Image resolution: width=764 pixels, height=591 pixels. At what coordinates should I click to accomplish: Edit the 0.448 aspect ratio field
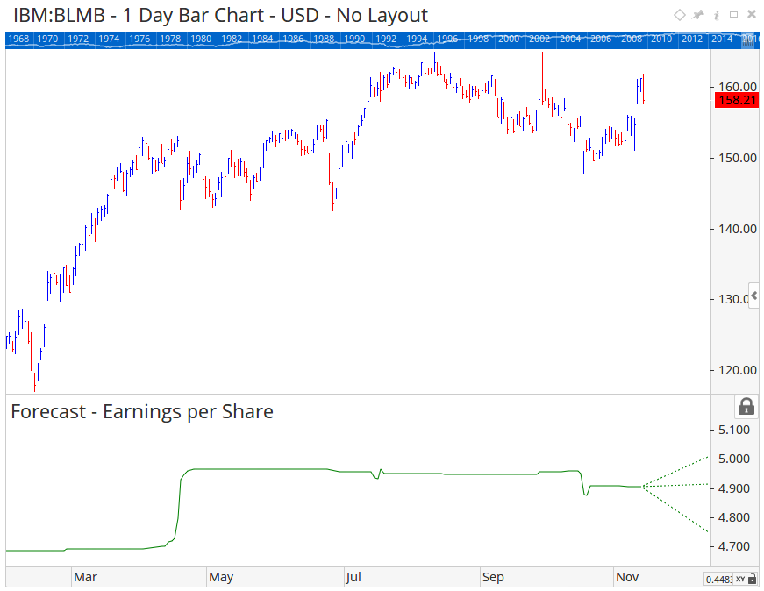(718, 579)
